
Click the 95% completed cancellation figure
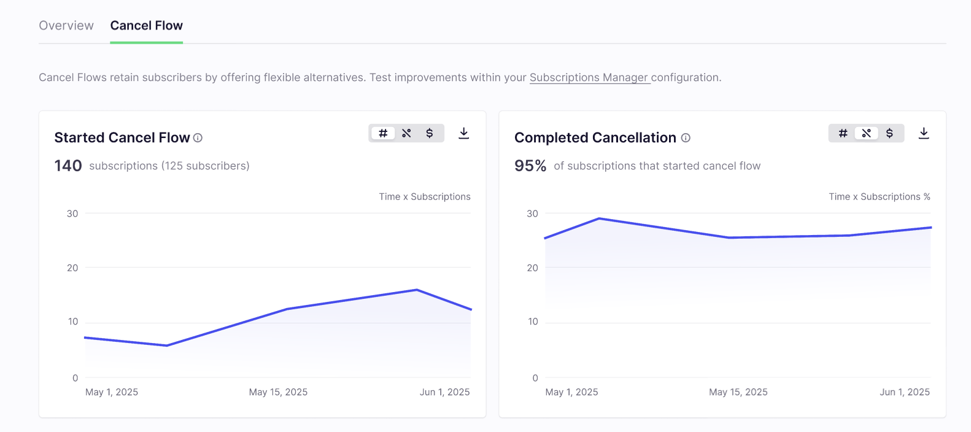coord(530,166)
